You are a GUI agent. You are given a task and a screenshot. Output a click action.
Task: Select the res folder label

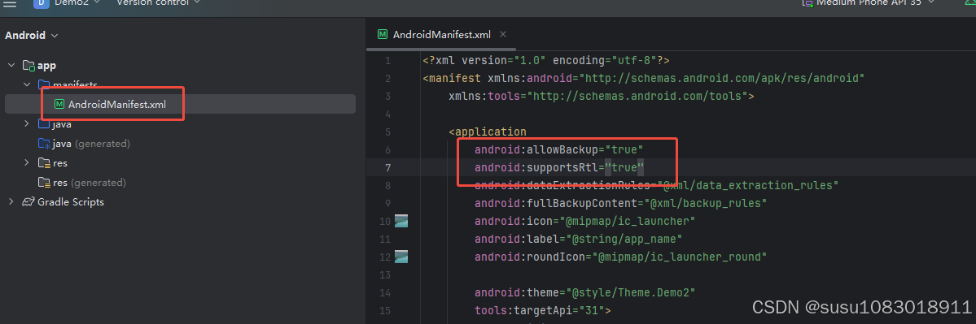click(60, 163)
